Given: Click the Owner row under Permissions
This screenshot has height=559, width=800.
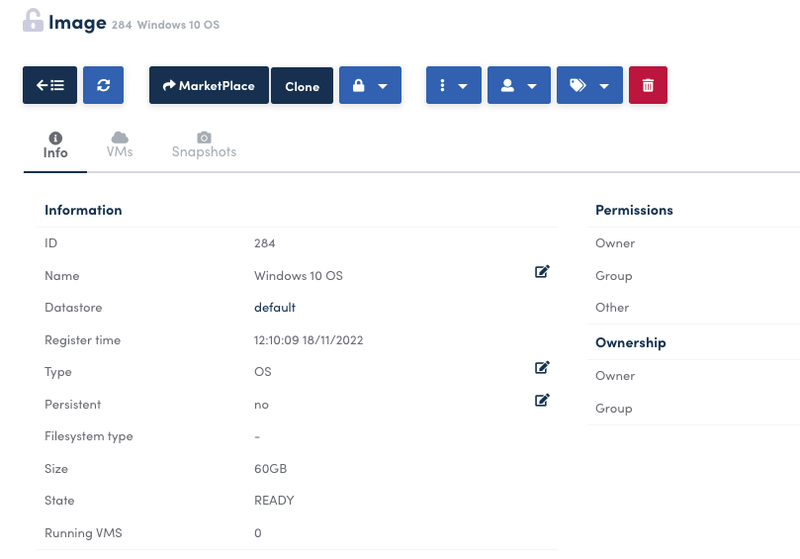Looking at the screenshot, I should click(x=615, y=243).
